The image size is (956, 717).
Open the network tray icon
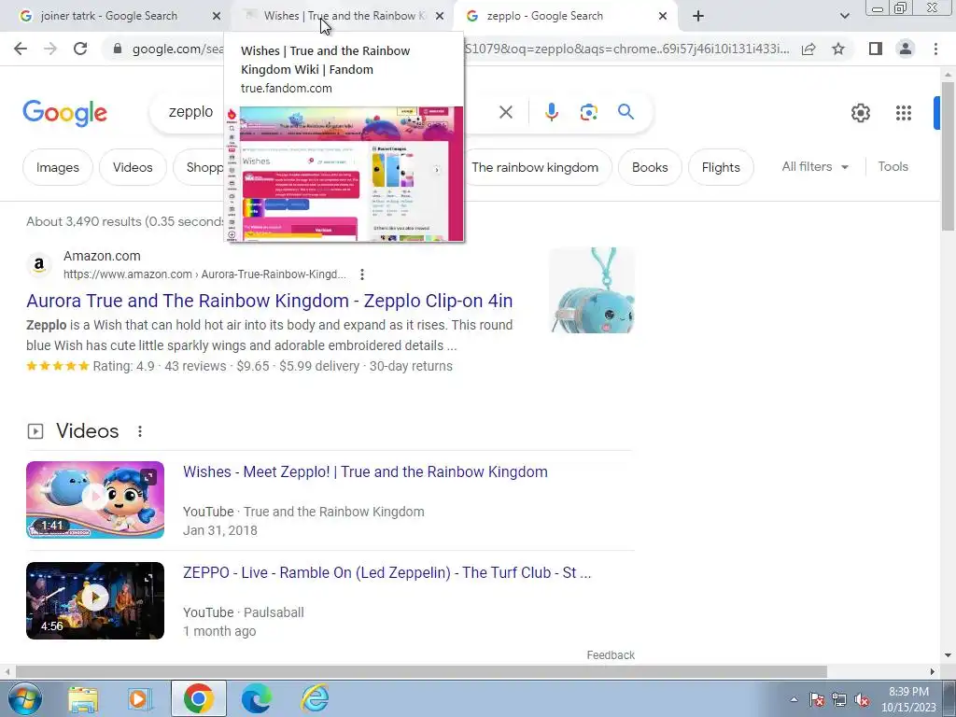coord(839,699)
